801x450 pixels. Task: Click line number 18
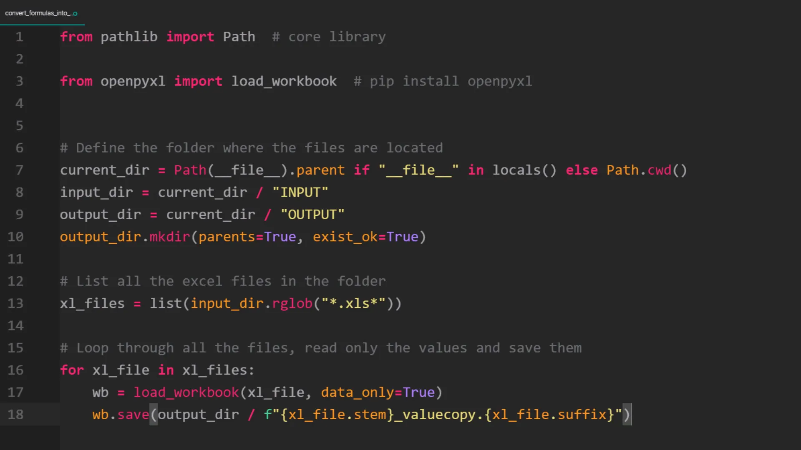point(15,415)
